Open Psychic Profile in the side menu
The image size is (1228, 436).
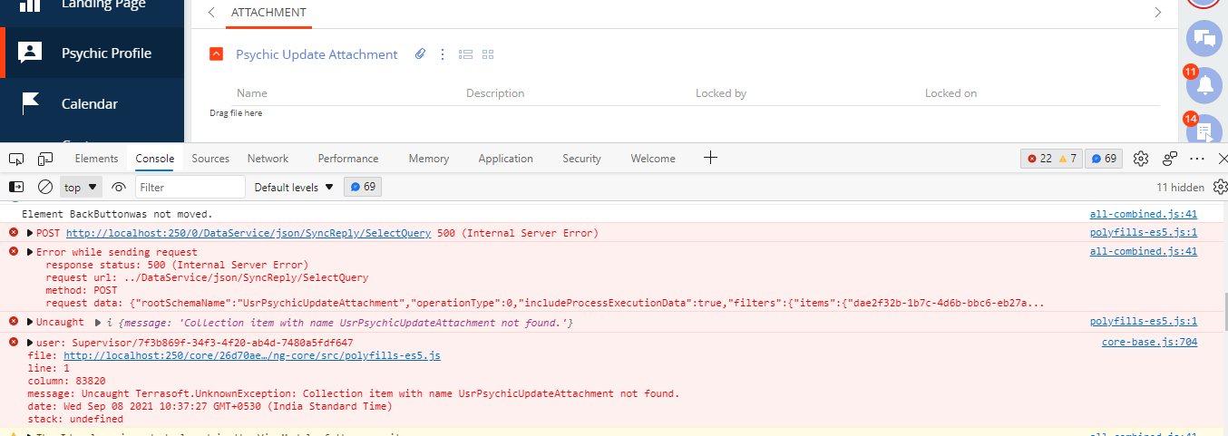[92, 53]
